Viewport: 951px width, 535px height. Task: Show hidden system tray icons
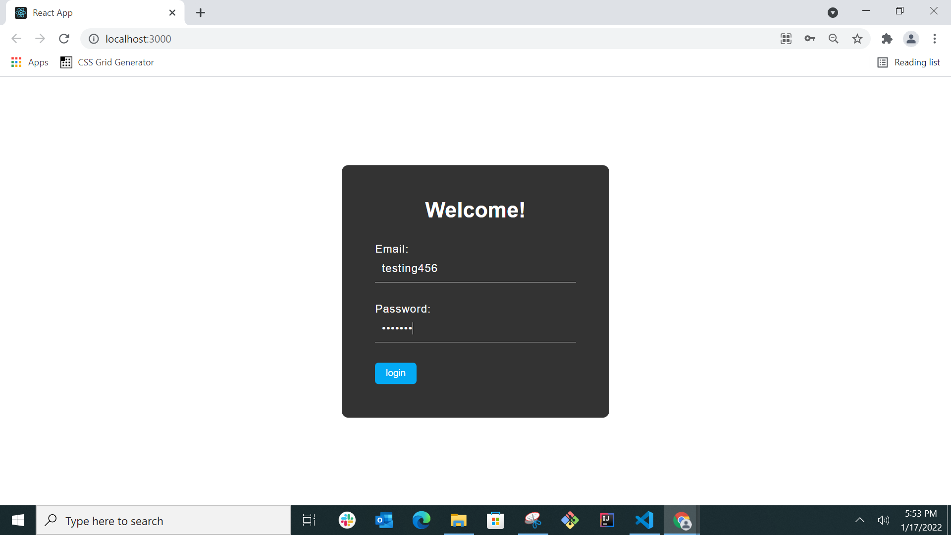[860, 520]
